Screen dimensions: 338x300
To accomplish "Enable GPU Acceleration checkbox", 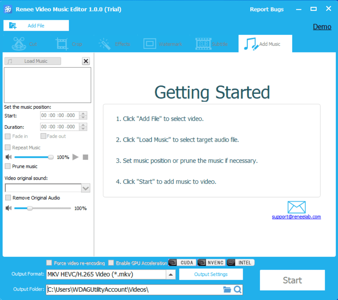I will pyautogui.click(x=111, y=263).
